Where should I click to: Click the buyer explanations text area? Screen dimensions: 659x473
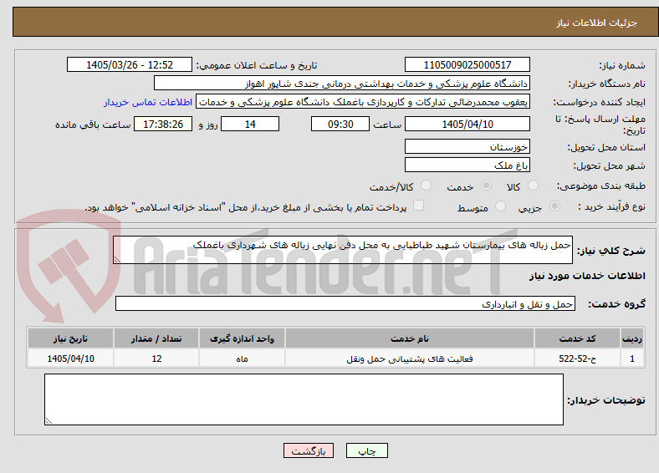(304, 399)
